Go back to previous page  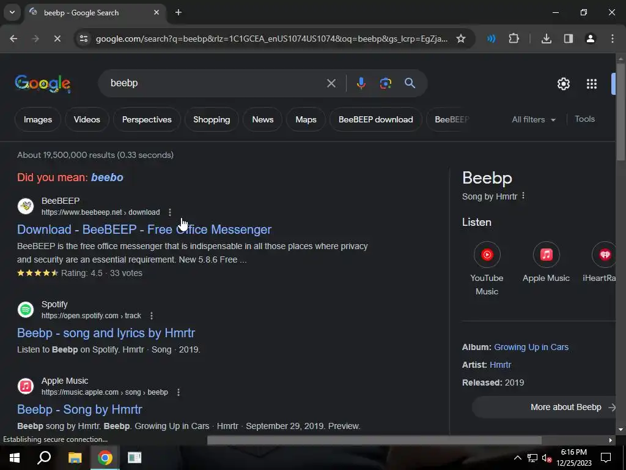tap(13, 39)
